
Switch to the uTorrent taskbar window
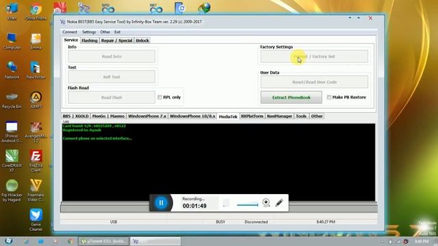point(103,241)
